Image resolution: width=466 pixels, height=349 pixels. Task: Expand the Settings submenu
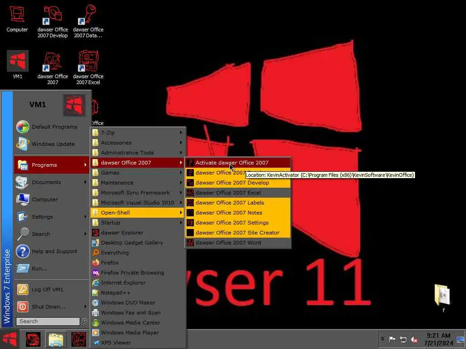pos(51,217)
